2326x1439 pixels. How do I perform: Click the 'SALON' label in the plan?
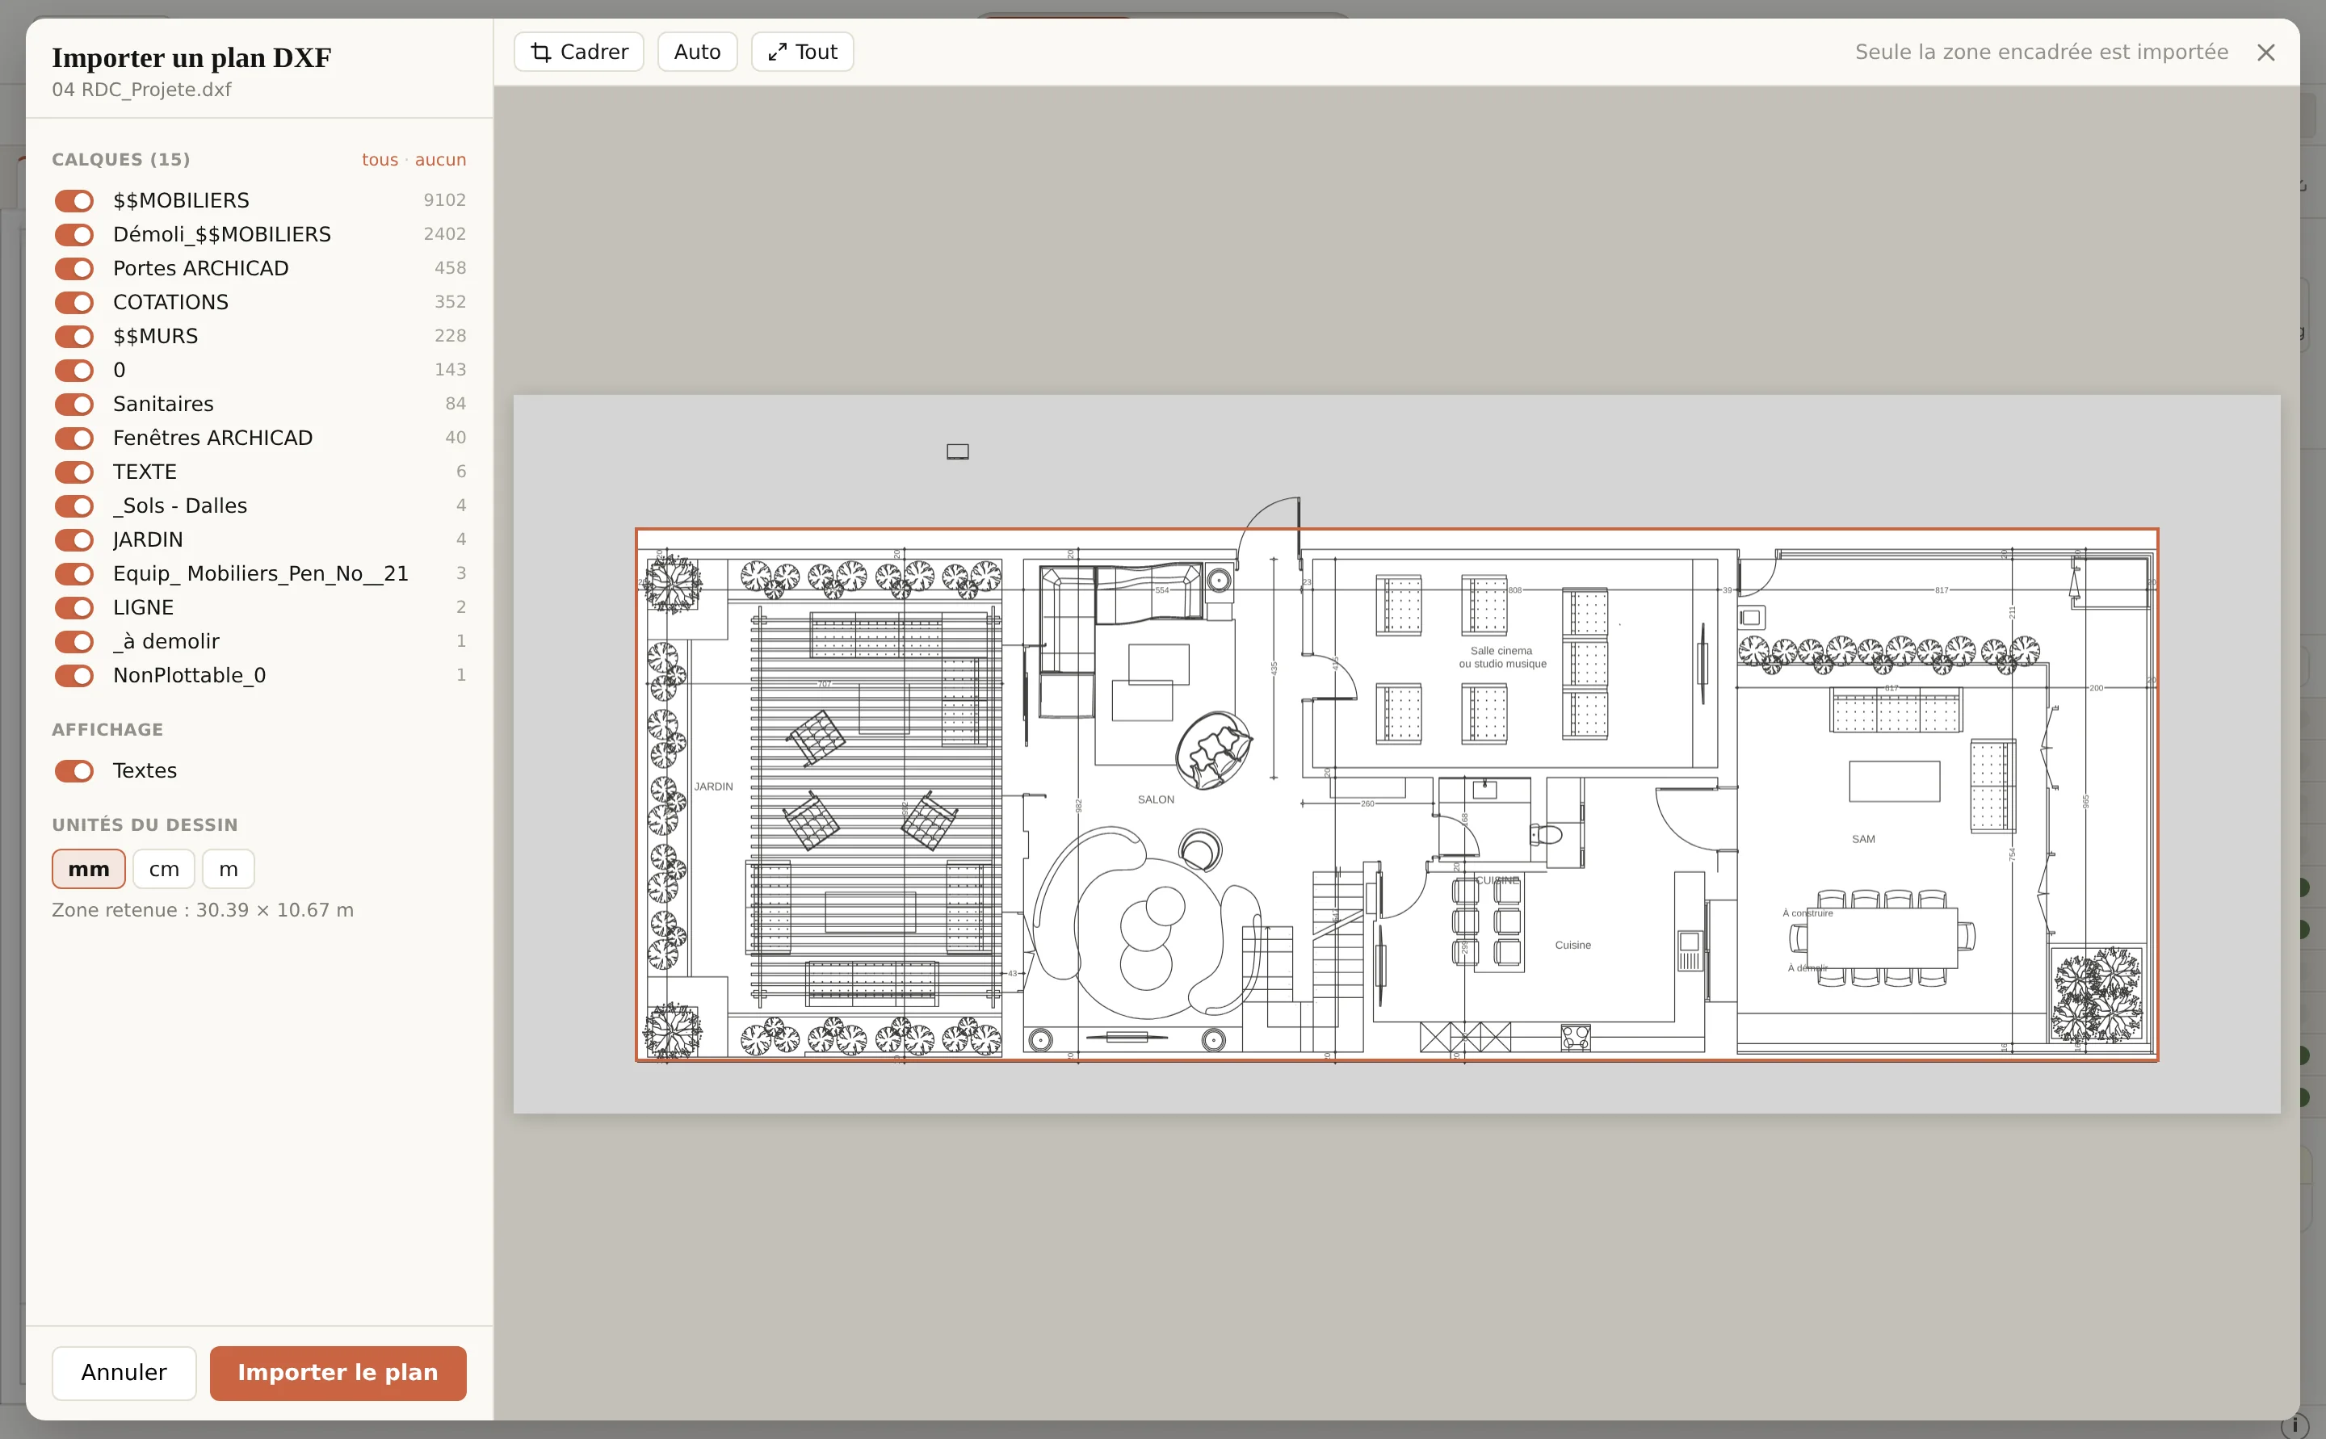coord(1157,799)
